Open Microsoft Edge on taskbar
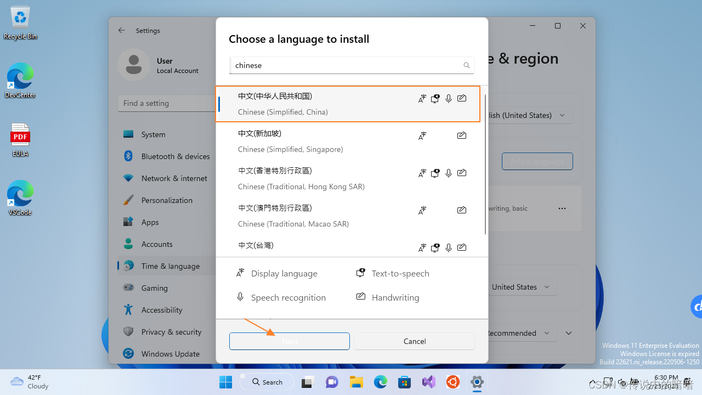The width and height of the screenshot is (702, 395). pos(381,382)
